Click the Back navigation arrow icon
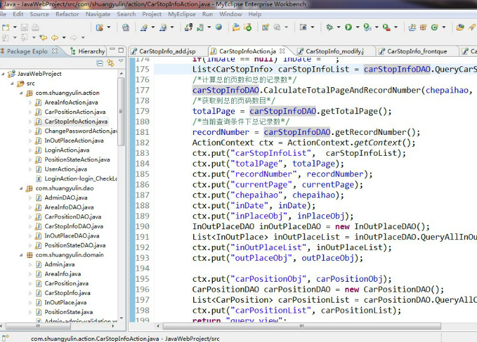The image size is (477, 342). pos(55,38)
